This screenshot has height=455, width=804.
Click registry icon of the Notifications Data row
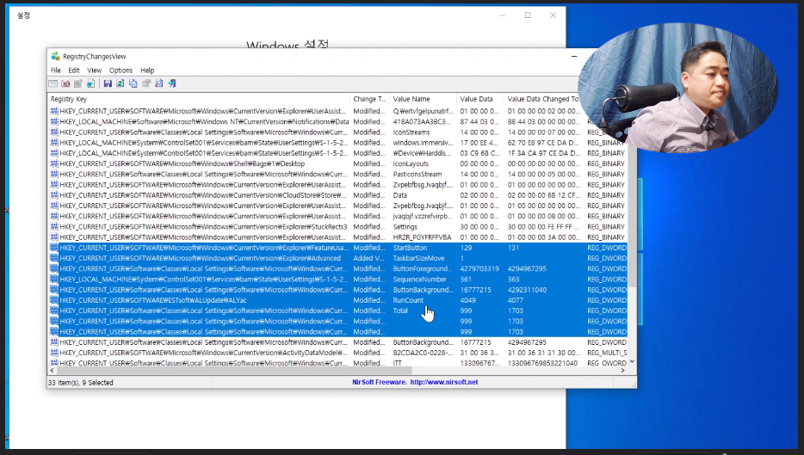click(54, 121)
